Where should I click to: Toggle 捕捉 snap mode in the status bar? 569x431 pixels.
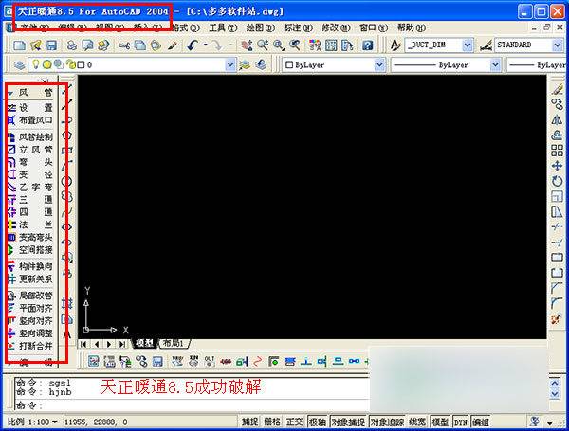tap(249, 422)
